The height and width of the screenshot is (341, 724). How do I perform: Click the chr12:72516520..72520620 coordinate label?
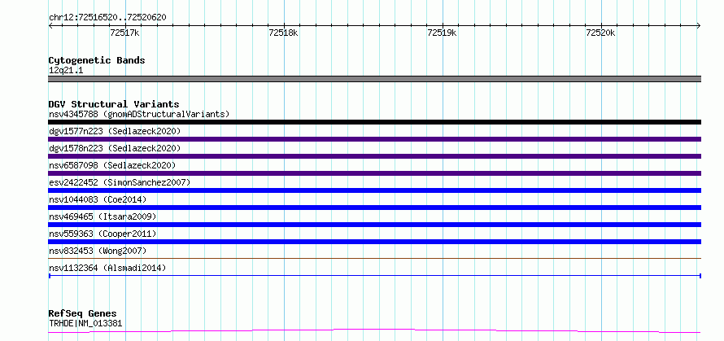coord(107,18)
